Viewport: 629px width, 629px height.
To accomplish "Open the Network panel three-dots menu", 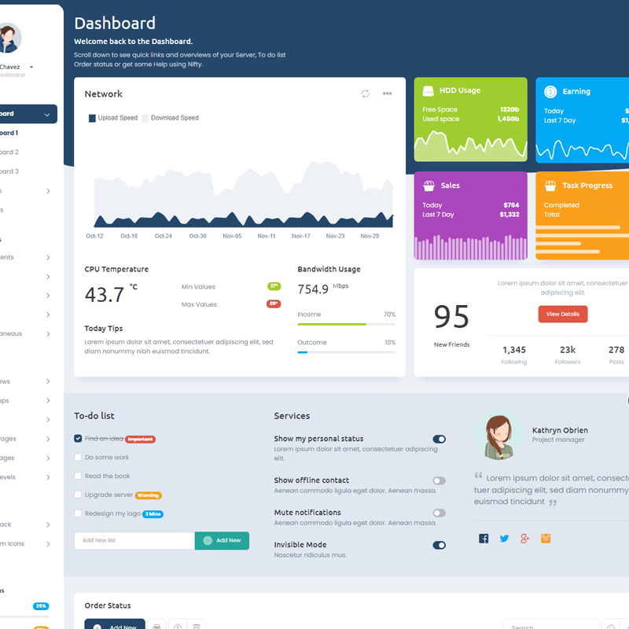I will (x=388, y=94).
